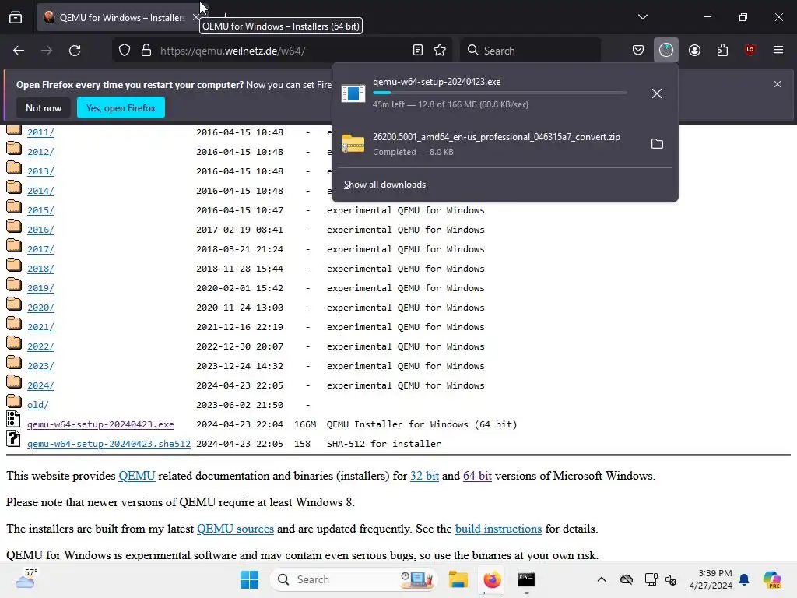Viewport: 797px width, 598px height.
Task: Open qemu-w64-setup-20240423.sha512 link
Action: [109, 444]
